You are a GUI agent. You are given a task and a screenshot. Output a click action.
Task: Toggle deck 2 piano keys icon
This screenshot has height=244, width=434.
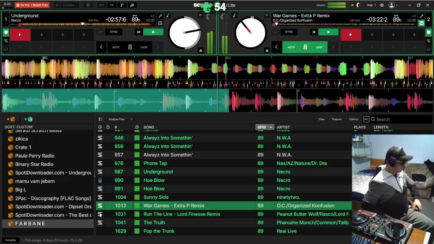(x=421, y=23)
